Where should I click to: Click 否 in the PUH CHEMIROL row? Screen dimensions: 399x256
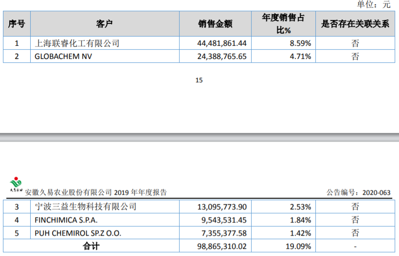[355, 233]
